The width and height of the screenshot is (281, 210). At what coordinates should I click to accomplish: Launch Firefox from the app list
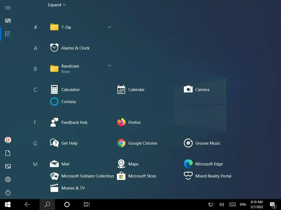tap(129, 122)
